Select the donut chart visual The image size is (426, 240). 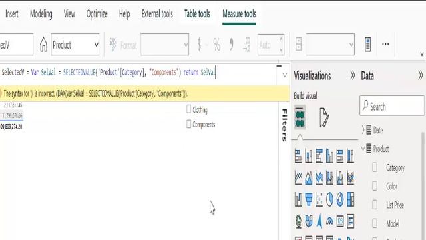click(340, 199)
